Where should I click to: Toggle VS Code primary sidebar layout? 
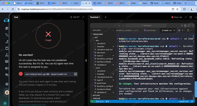[x=186, y=25]
